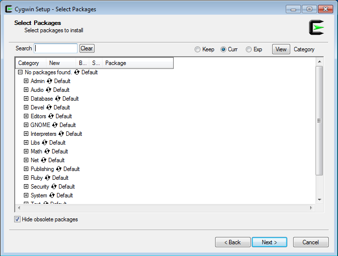Expand the Interpreters category
Viewport: 338px width, 256px height.
(26, 134)
